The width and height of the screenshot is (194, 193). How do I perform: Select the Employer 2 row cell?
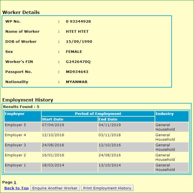[x=15, y=155]
